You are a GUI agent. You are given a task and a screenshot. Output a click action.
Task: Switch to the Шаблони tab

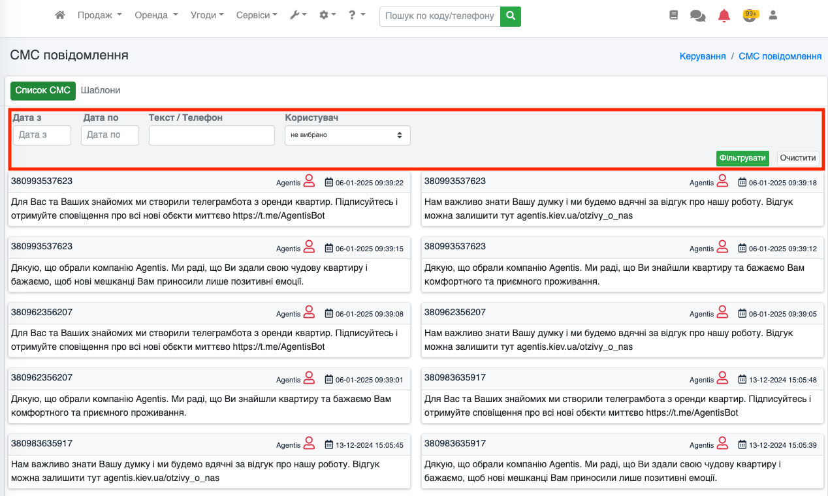coord(101,91)
